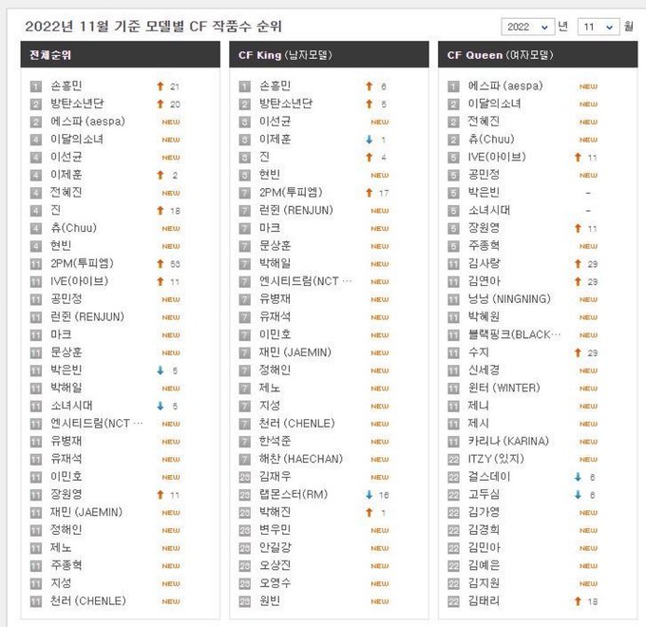Click the up arrow for 김사랑 in CF Queen

pos(578,264)
